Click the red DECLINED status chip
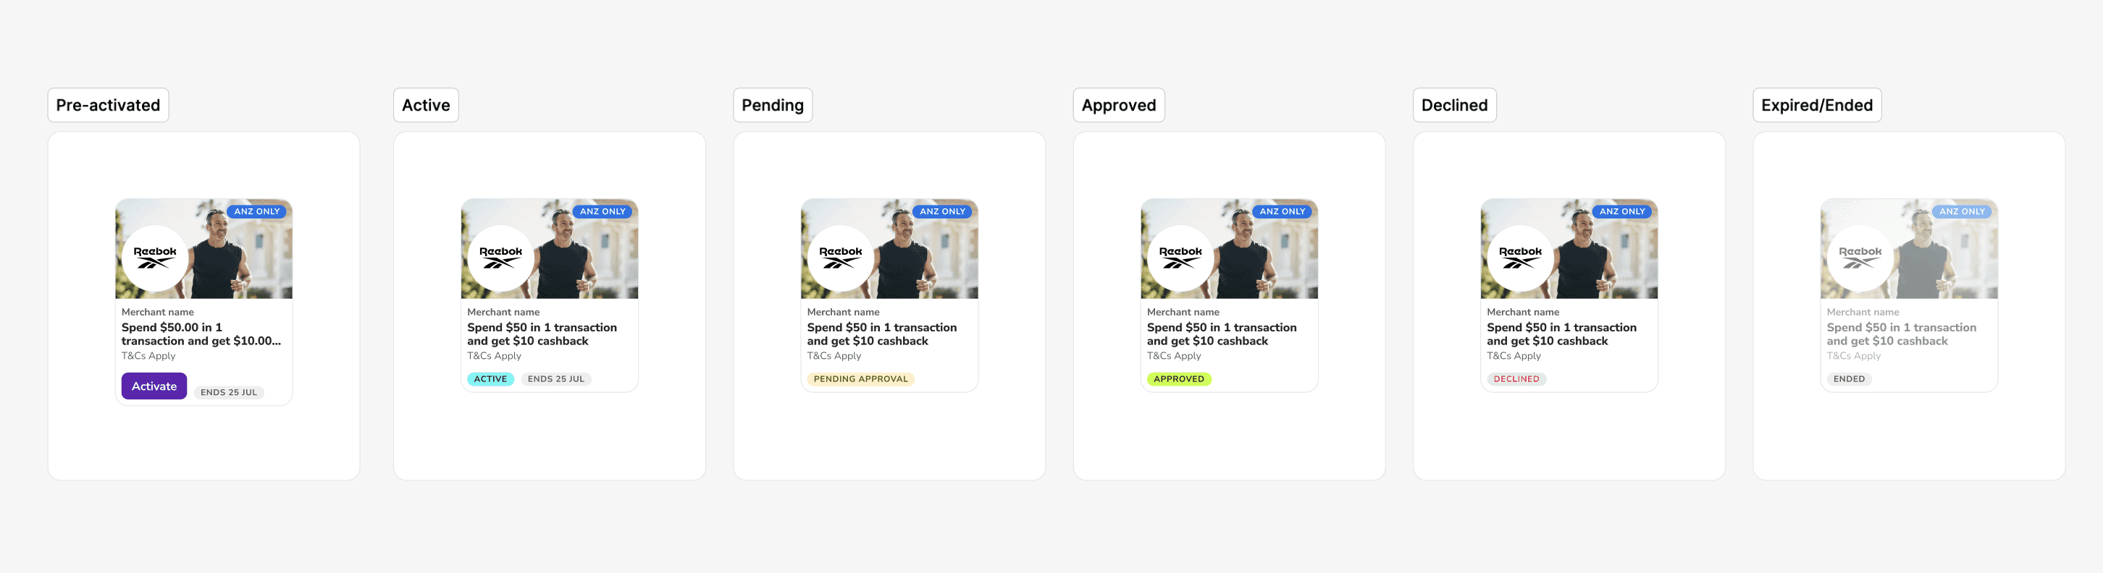This screenshot has width=2103, height=573. click(x=1516, y=379)
